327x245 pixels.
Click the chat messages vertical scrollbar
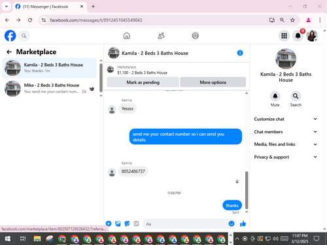247,190
